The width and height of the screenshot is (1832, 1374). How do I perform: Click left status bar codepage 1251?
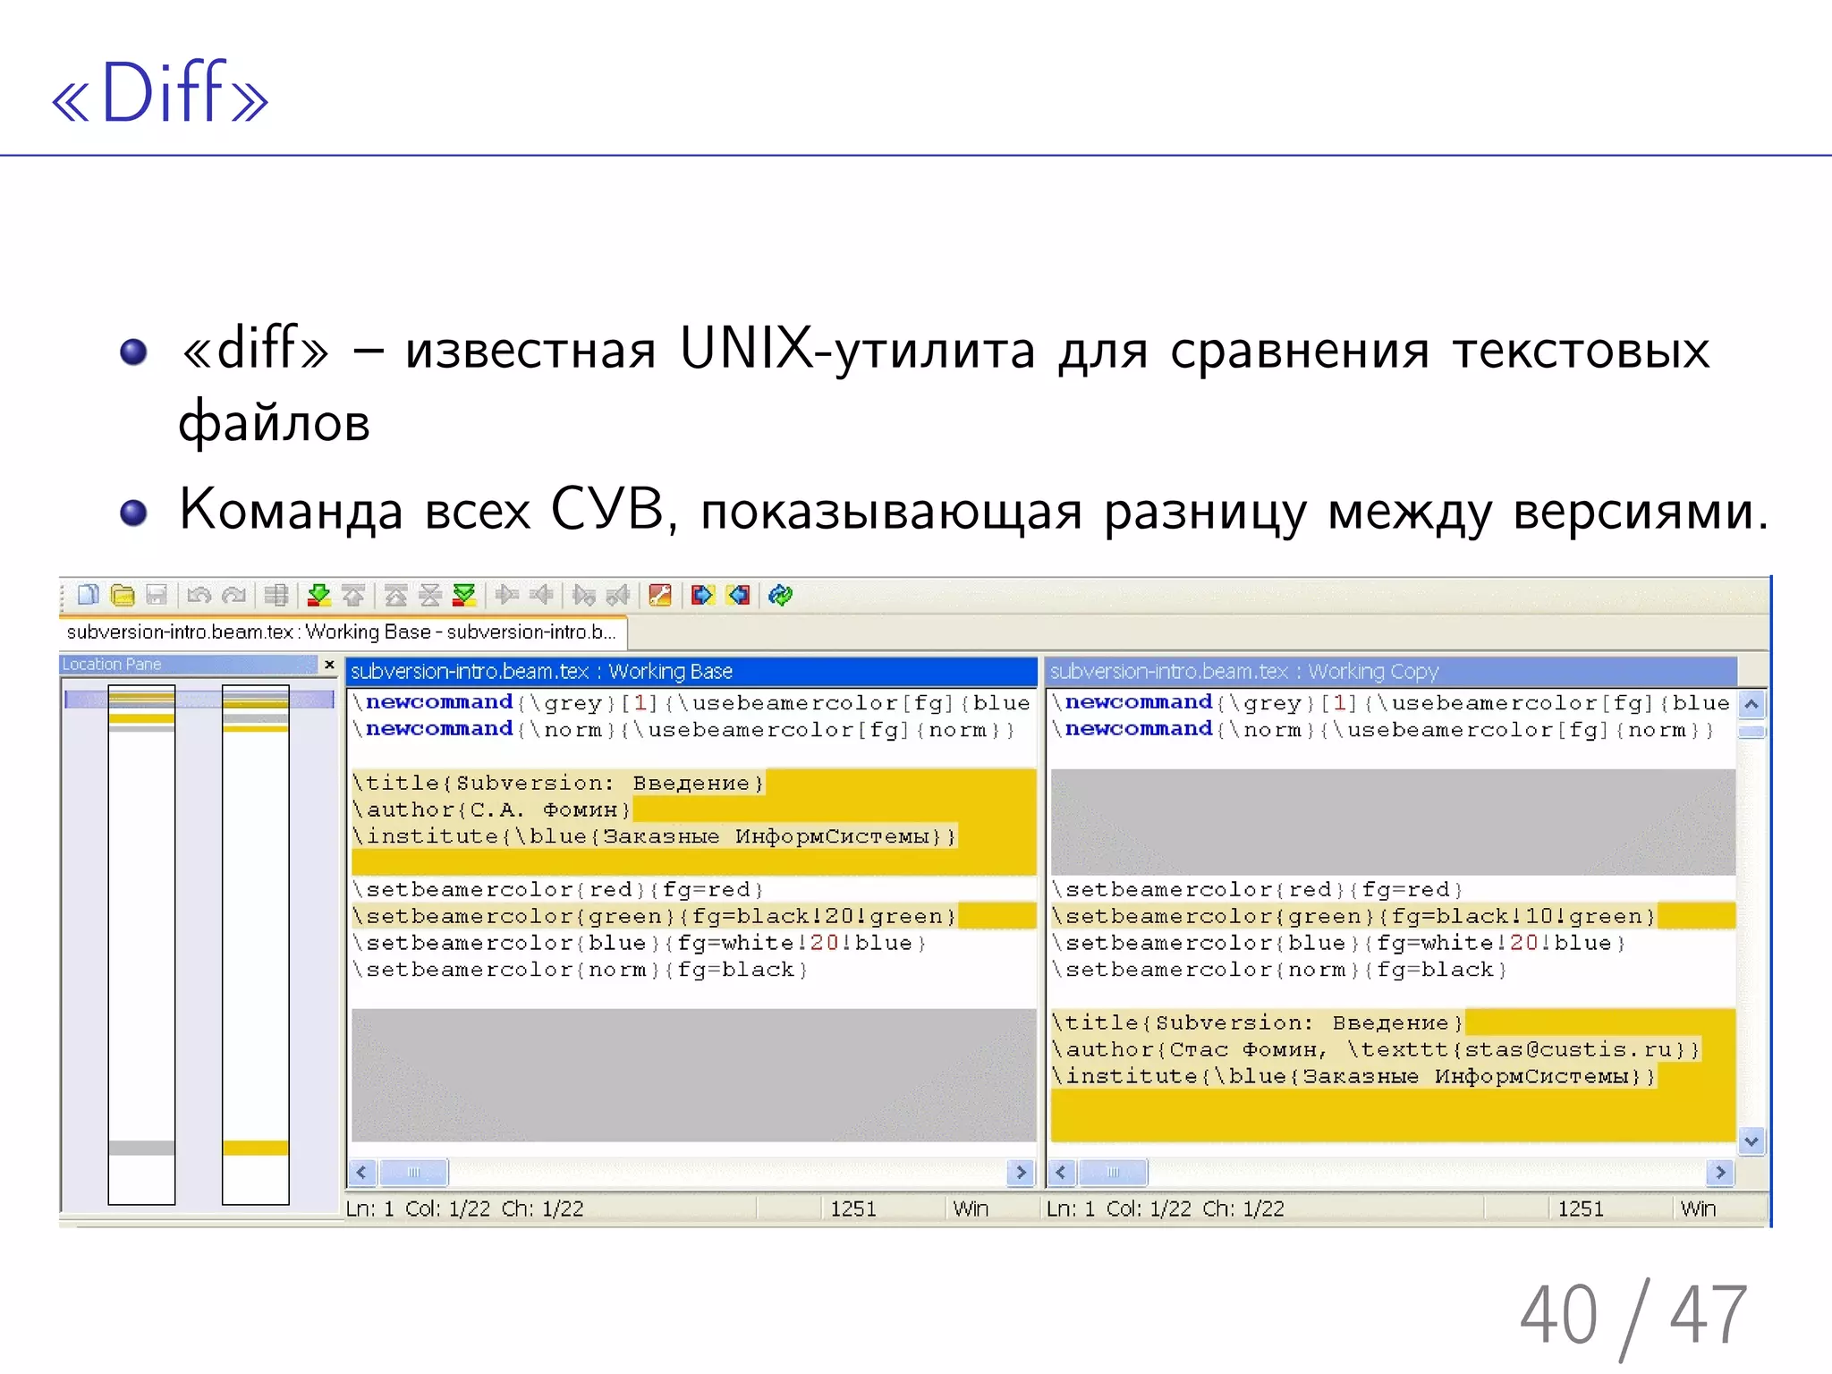click(x=853, y=1209)
